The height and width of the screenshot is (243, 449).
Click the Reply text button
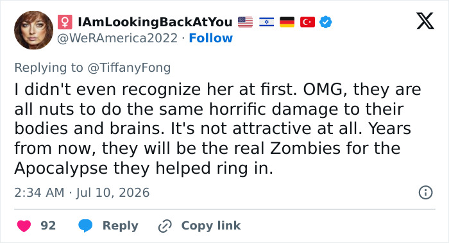pyautogui.click(x=121, y=226)
